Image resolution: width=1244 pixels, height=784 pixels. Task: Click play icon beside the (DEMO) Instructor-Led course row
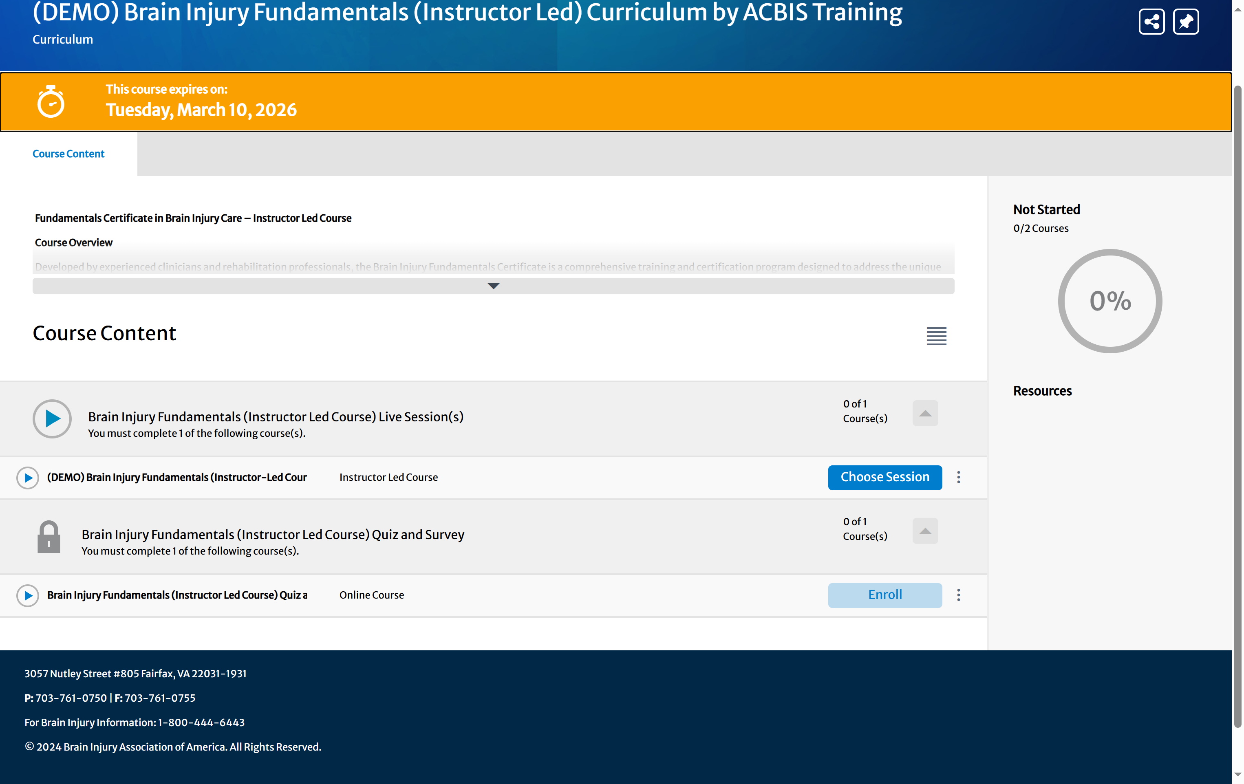pyautogui.click(x=28, y=478)
